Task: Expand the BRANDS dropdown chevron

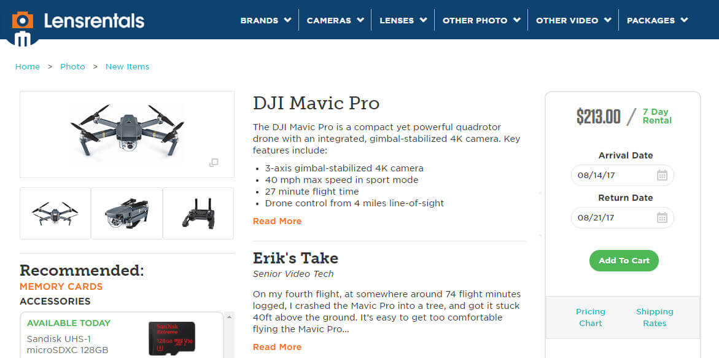Action: [287, 20]
